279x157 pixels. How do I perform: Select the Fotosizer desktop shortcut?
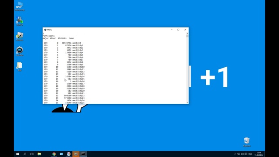pyautogui.click(x=20, y=37)
